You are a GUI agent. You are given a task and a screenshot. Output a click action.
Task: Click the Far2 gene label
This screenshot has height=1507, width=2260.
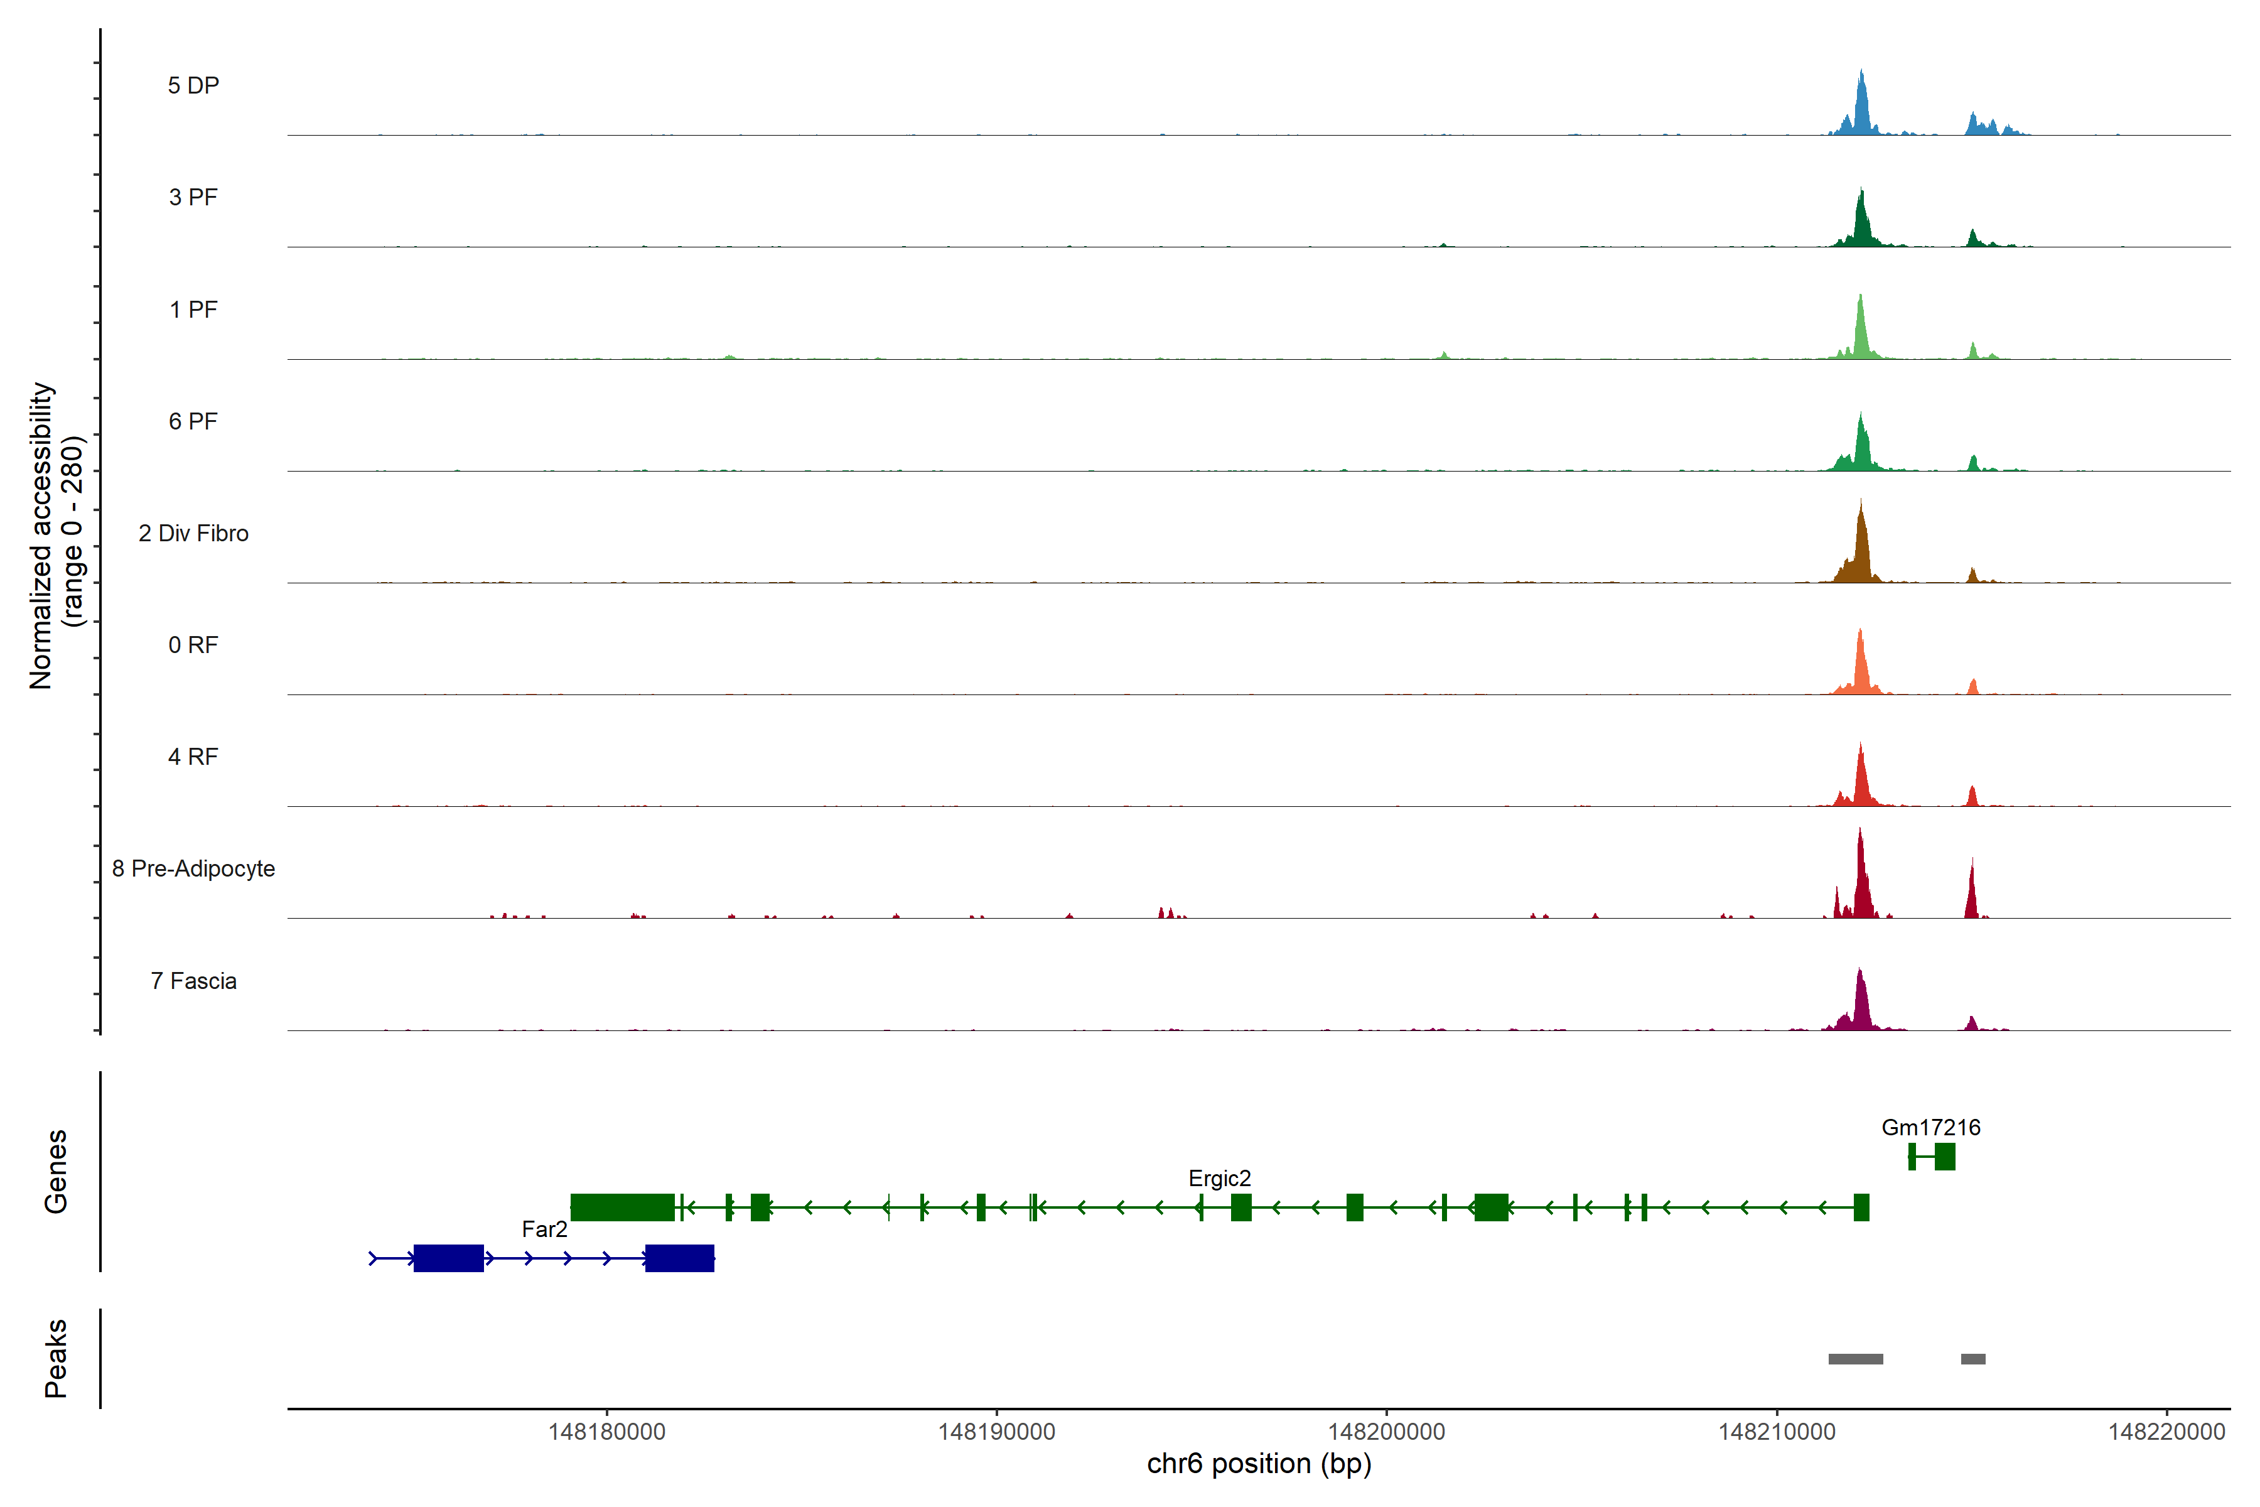(x=544, y=1229)
